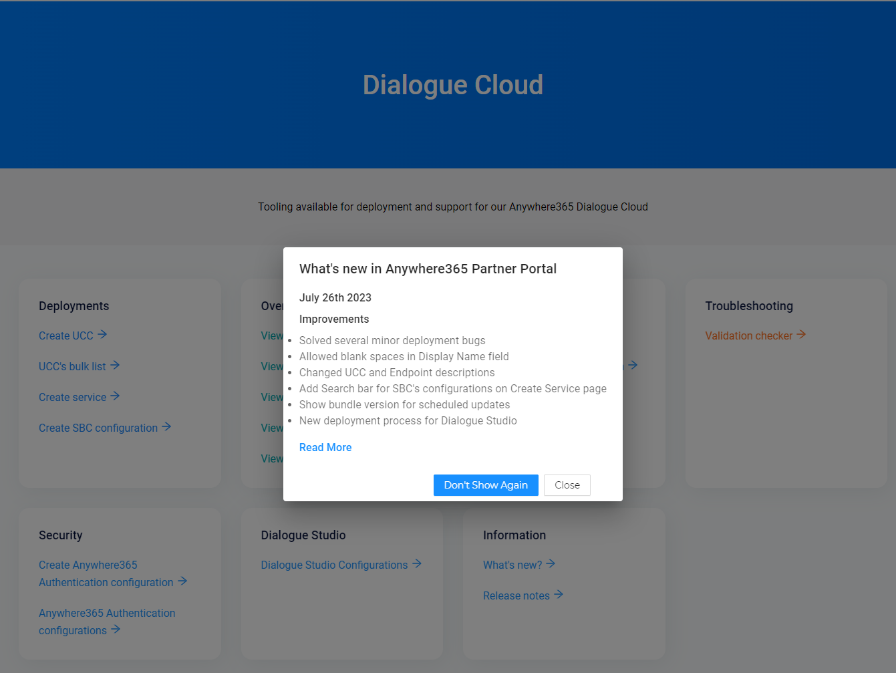Image resolution: width=896 pixels, height=673 pixels.
Task: Click the Improvements subheading in dialog
Action: [x=334, y=319]
